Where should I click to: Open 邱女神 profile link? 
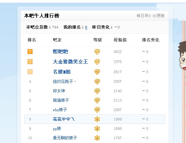tap(59, 91)
